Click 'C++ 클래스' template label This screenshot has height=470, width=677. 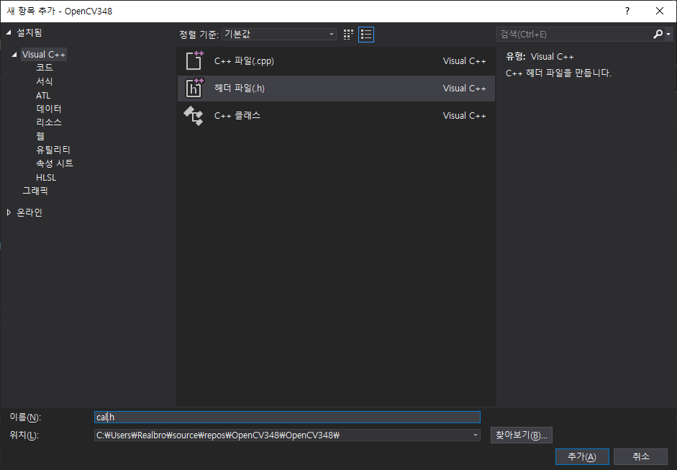click(x=237, y=116)
